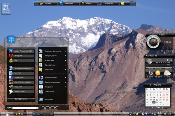Click the start menu search field
Image resolution: width=175 pixels, height=116 pixels.
tap(24, 108)
